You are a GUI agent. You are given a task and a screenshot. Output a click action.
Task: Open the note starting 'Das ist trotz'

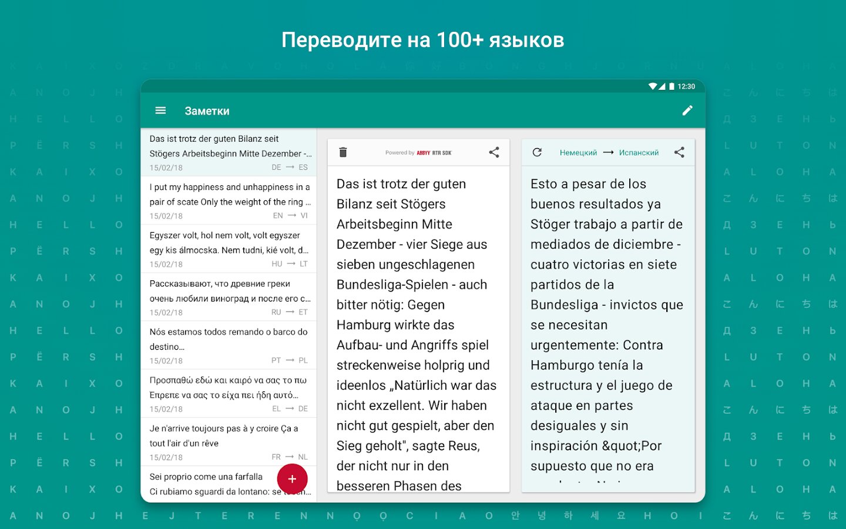[229, 152]
